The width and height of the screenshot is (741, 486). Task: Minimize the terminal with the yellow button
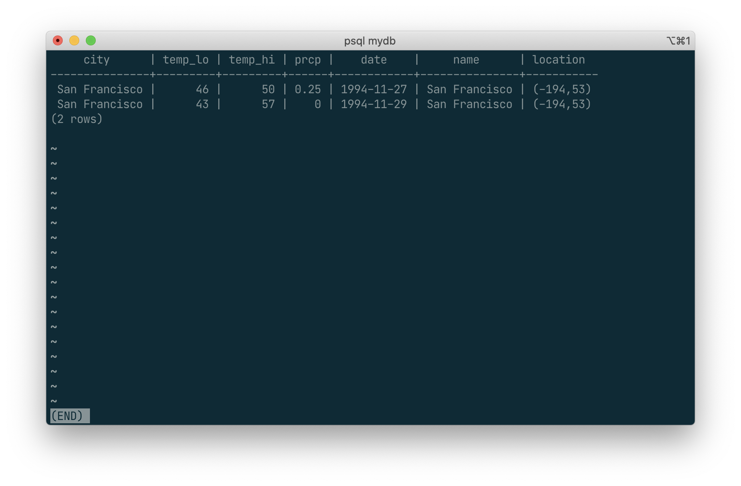pos(74,40)
